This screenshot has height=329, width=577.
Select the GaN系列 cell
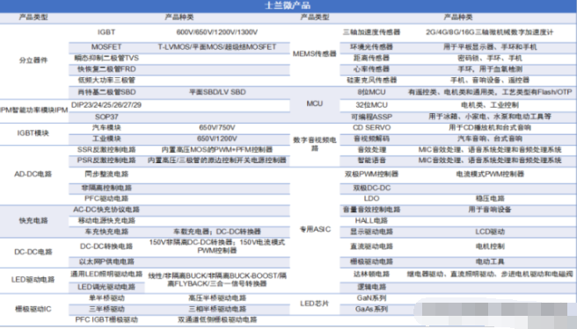pyautogui.click(x=372, y=298)
